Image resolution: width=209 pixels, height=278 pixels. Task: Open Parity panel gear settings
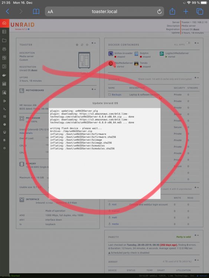(195, 235)
